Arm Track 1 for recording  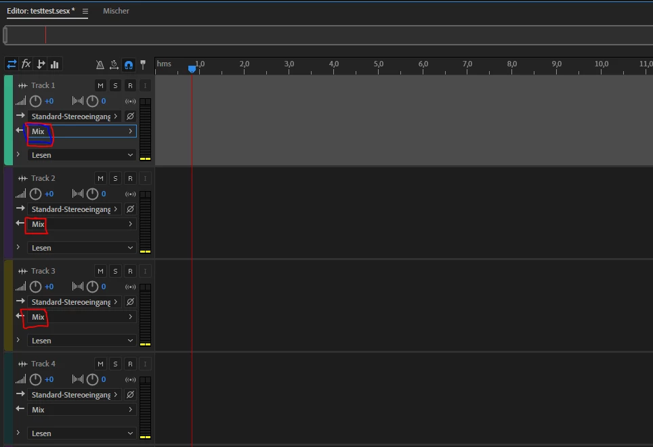point(130,86)
